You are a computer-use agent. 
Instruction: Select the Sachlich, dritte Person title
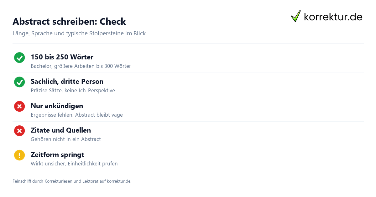pos(67,81)
